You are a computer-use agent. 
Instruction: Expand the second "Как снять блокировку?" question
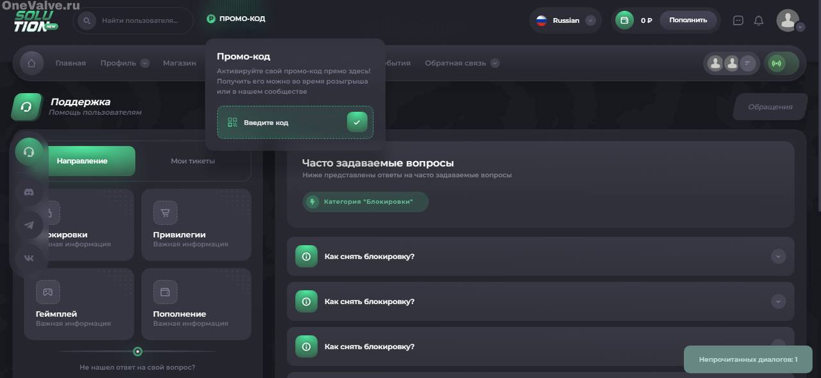click(778, 302)
